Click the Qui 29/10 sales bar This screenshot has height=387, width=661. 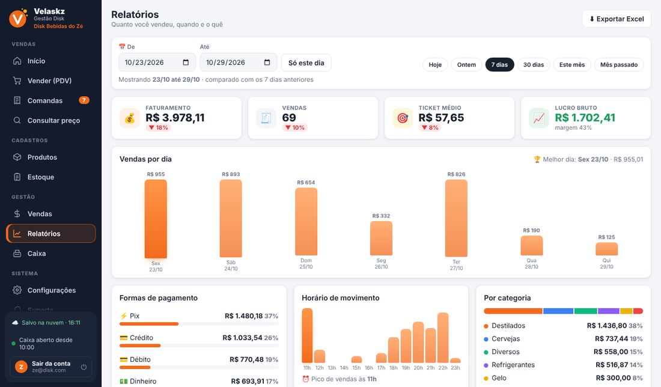[607, 249]
